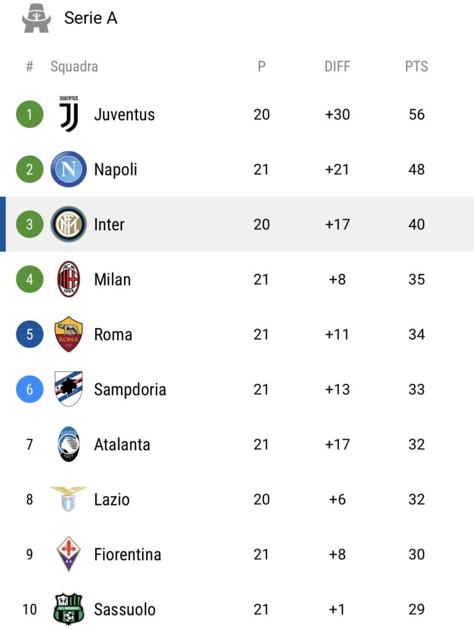Open the Serie A title text
This screenshot has width=474, height=629.
pyautogui.click(x=91, y=18)
